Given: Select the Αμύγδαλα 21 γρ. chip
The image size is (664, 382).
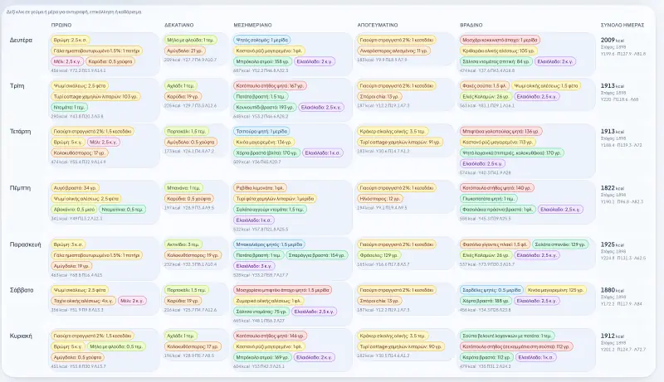Looking at the screenshot, I should point(184,51).
